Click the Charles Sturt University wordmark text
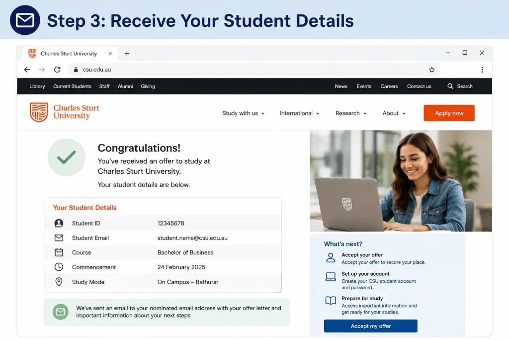The width and height of the screenshot is (509, 340). pyautogui.click(x=76, y=112)
